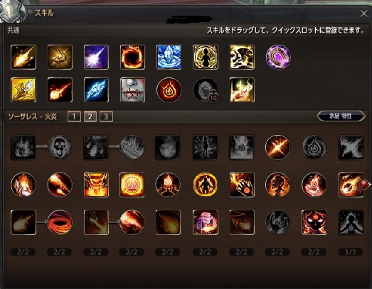The image size is (372, 289).
Task: Click the red flame emblem circle skill
Action: [169, 90]
